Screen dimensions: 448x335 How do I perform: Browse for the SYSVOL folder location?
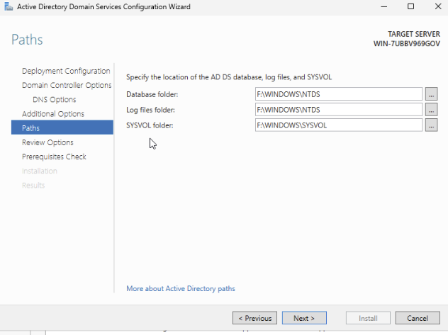click(431, 125)
